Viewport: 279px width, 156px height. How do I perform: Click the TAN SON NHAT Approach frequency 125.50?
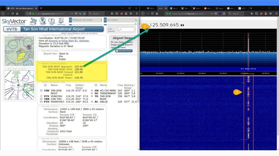click(78, 67)
